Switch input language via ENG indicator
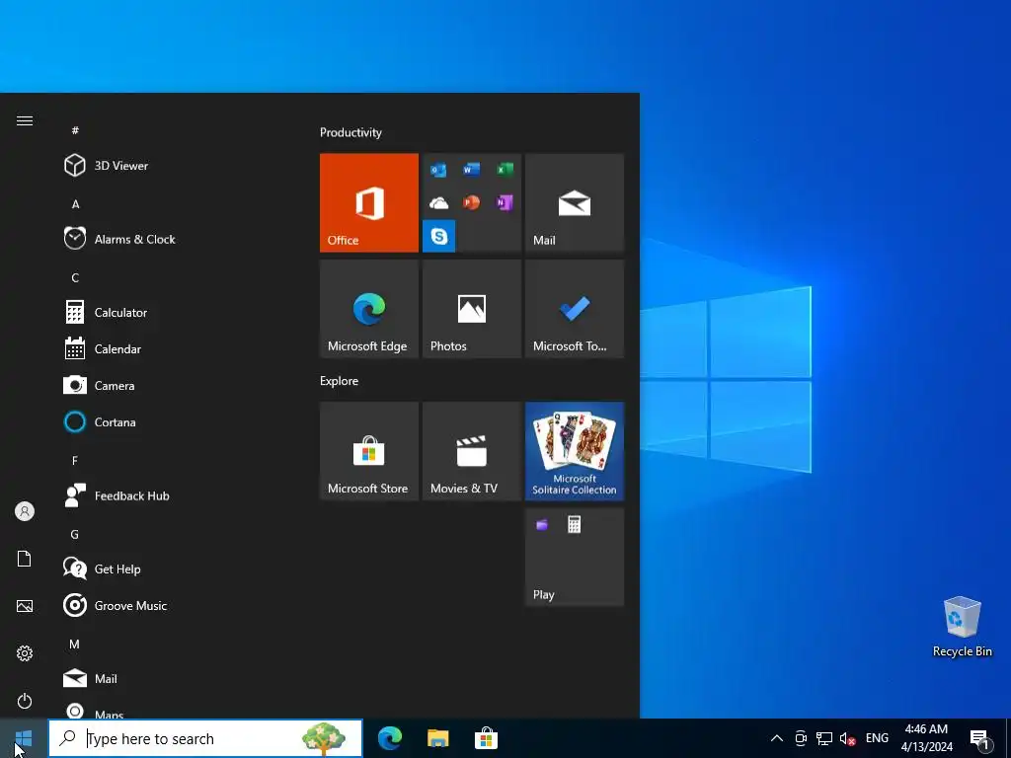The height and width of the screenshot is (758, 1011). coord(877,738)
